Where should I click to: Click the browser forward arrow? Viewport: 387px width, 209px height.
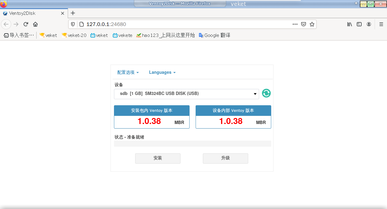pos(16,24)
